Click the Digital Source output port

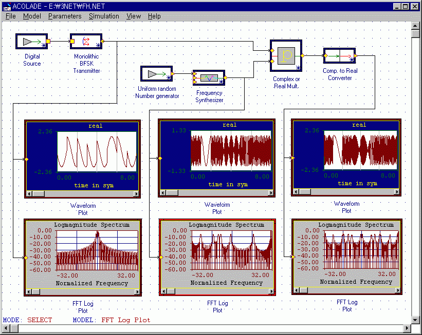(48, 41)
